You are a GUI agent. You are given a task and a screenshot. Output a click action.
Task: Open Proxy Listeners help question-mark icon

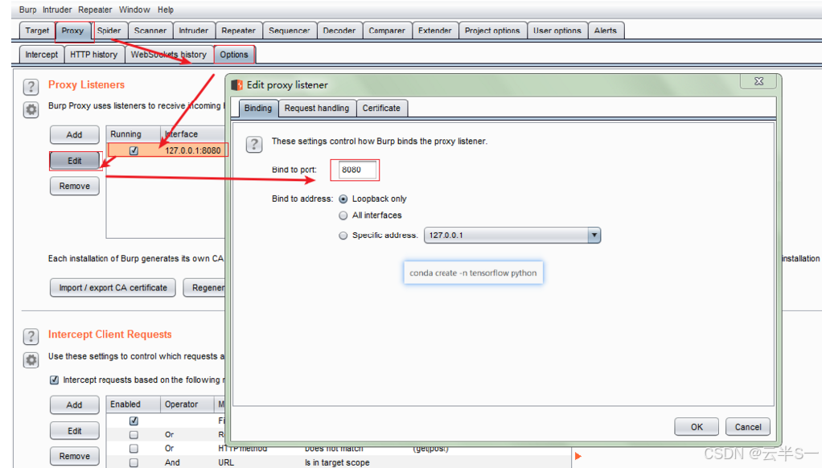(x=31, y=87)
